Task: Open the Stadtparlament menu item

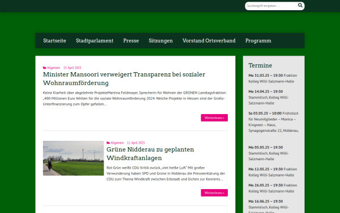Action: (95, 41)
